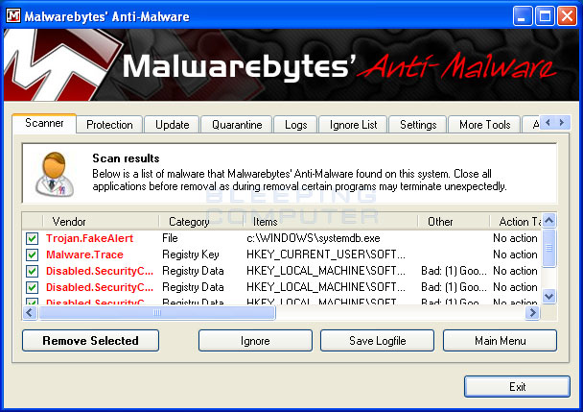Return via Main Menu button
Screen dimensions: 583x412
pyautogui.click(x=500, y=341)
